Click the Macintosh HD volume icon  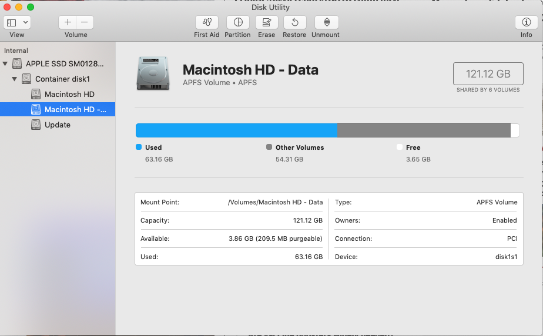36,94
